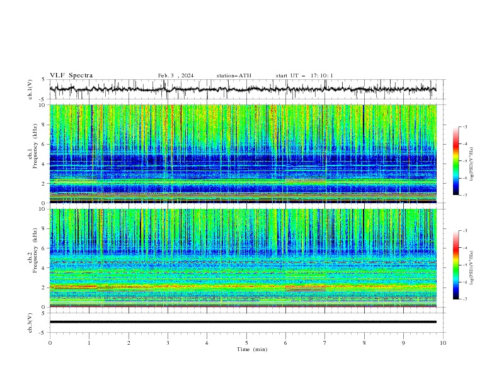Click the "-5" tick on ch.2 color bar
The image size is (499, 385).
pyautogui.click(x=464, y=265)
